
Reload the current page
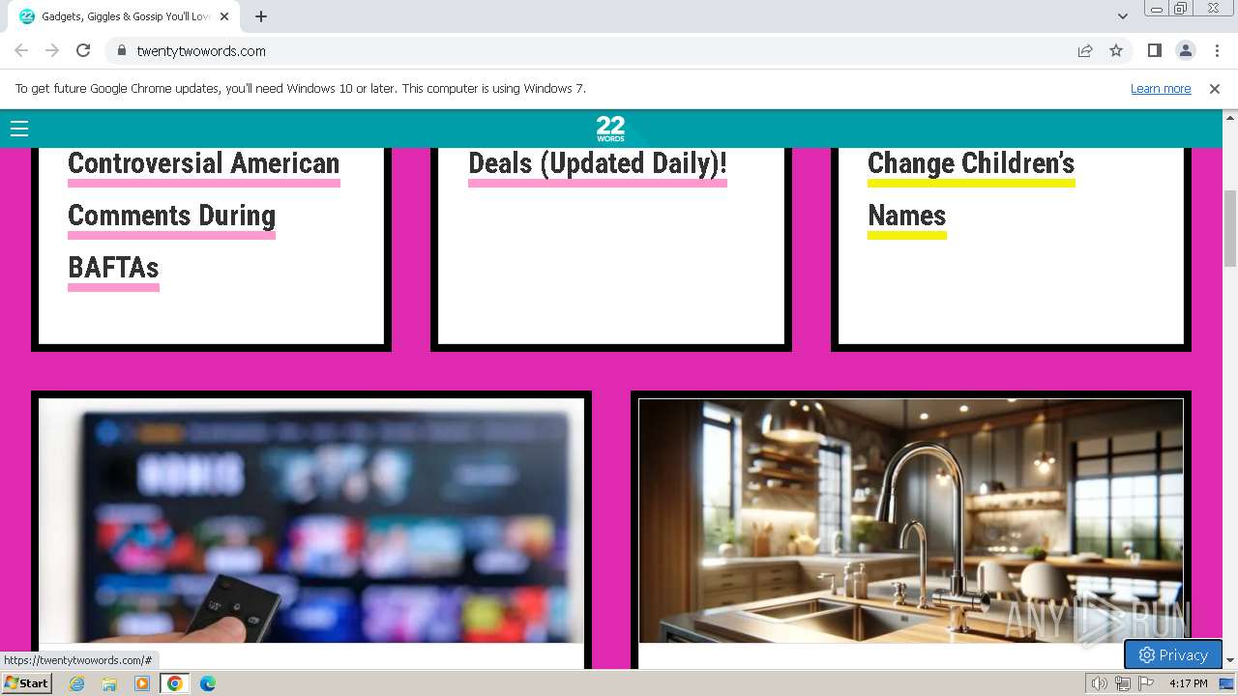tap(83, 50)
